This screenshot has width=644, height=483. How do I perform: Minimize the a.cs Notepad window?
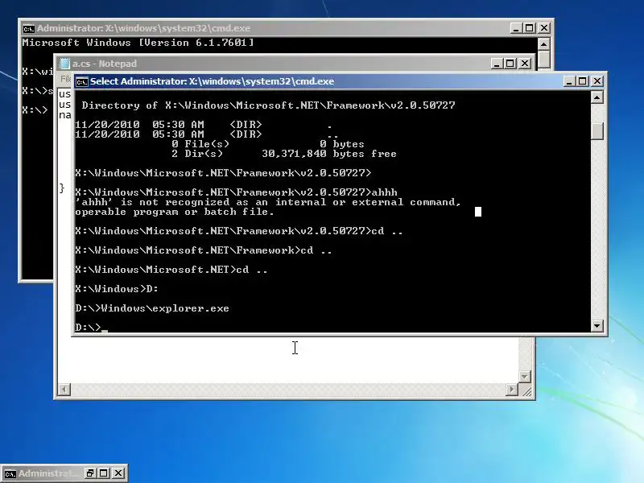coord(497,64)
